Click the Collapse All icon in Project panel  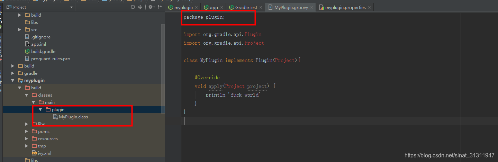140,7
